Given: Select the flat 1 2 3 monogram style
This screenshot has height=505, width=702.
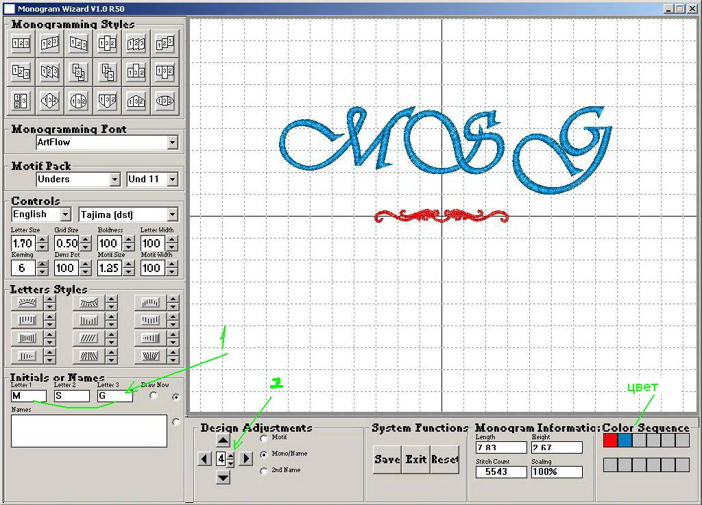Looking at the screenshot, I should click(21, 43).
